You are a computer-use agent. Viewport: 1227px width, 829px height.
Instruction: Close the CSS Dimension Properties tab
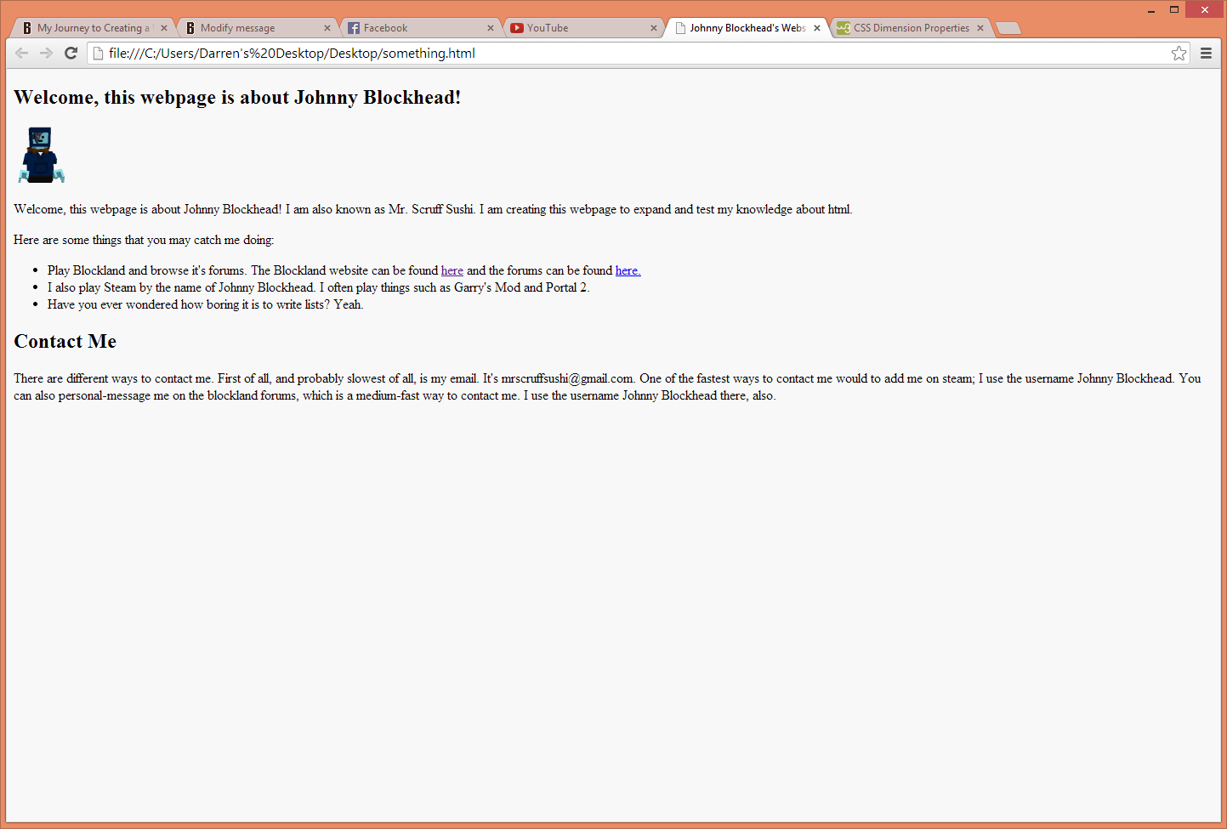tap(980, 28)
